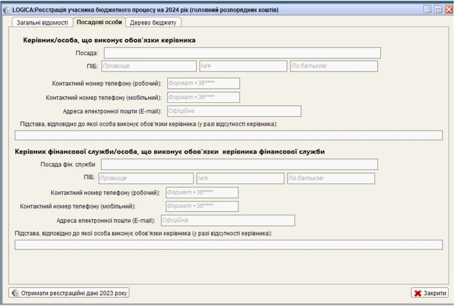Click the bottom Підстава text field
This screenshot has width=454, height=306.
tap(228, 245)
